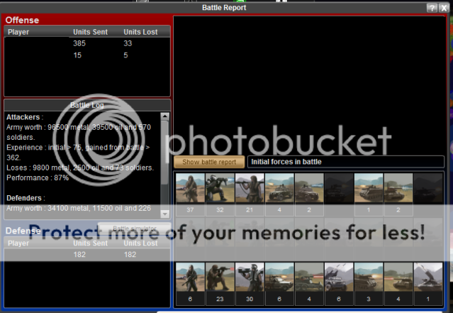Select attacker tank firing blue beam
Image resolution: width=453 pixels, height=313 pixels.
click(398, 194)
